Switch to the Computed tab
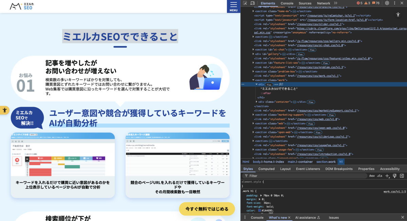Image resolution: width=407 pixels, height=221 pixels. 267,168
